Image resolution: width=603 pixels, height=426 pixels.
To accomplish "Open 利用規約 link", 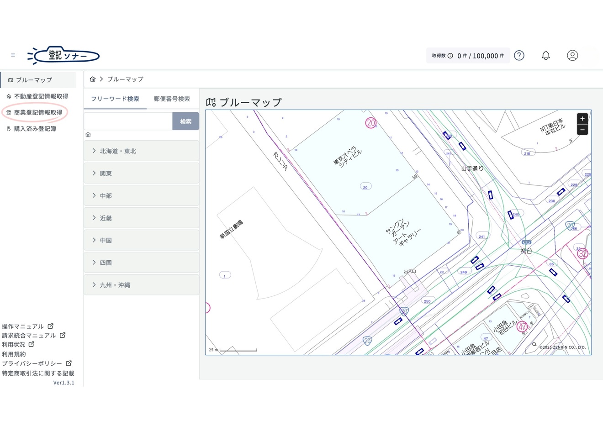I will (14, 354).
